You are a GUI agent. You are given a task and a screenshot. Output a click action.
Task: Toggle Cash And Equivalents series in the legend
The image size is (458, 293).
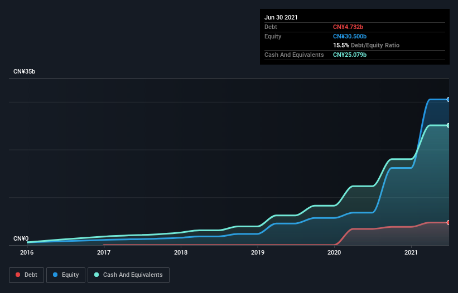pos(128,275)
